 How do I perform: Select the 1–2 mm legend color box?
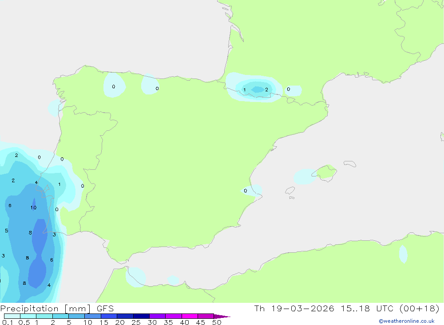(44, 316)
